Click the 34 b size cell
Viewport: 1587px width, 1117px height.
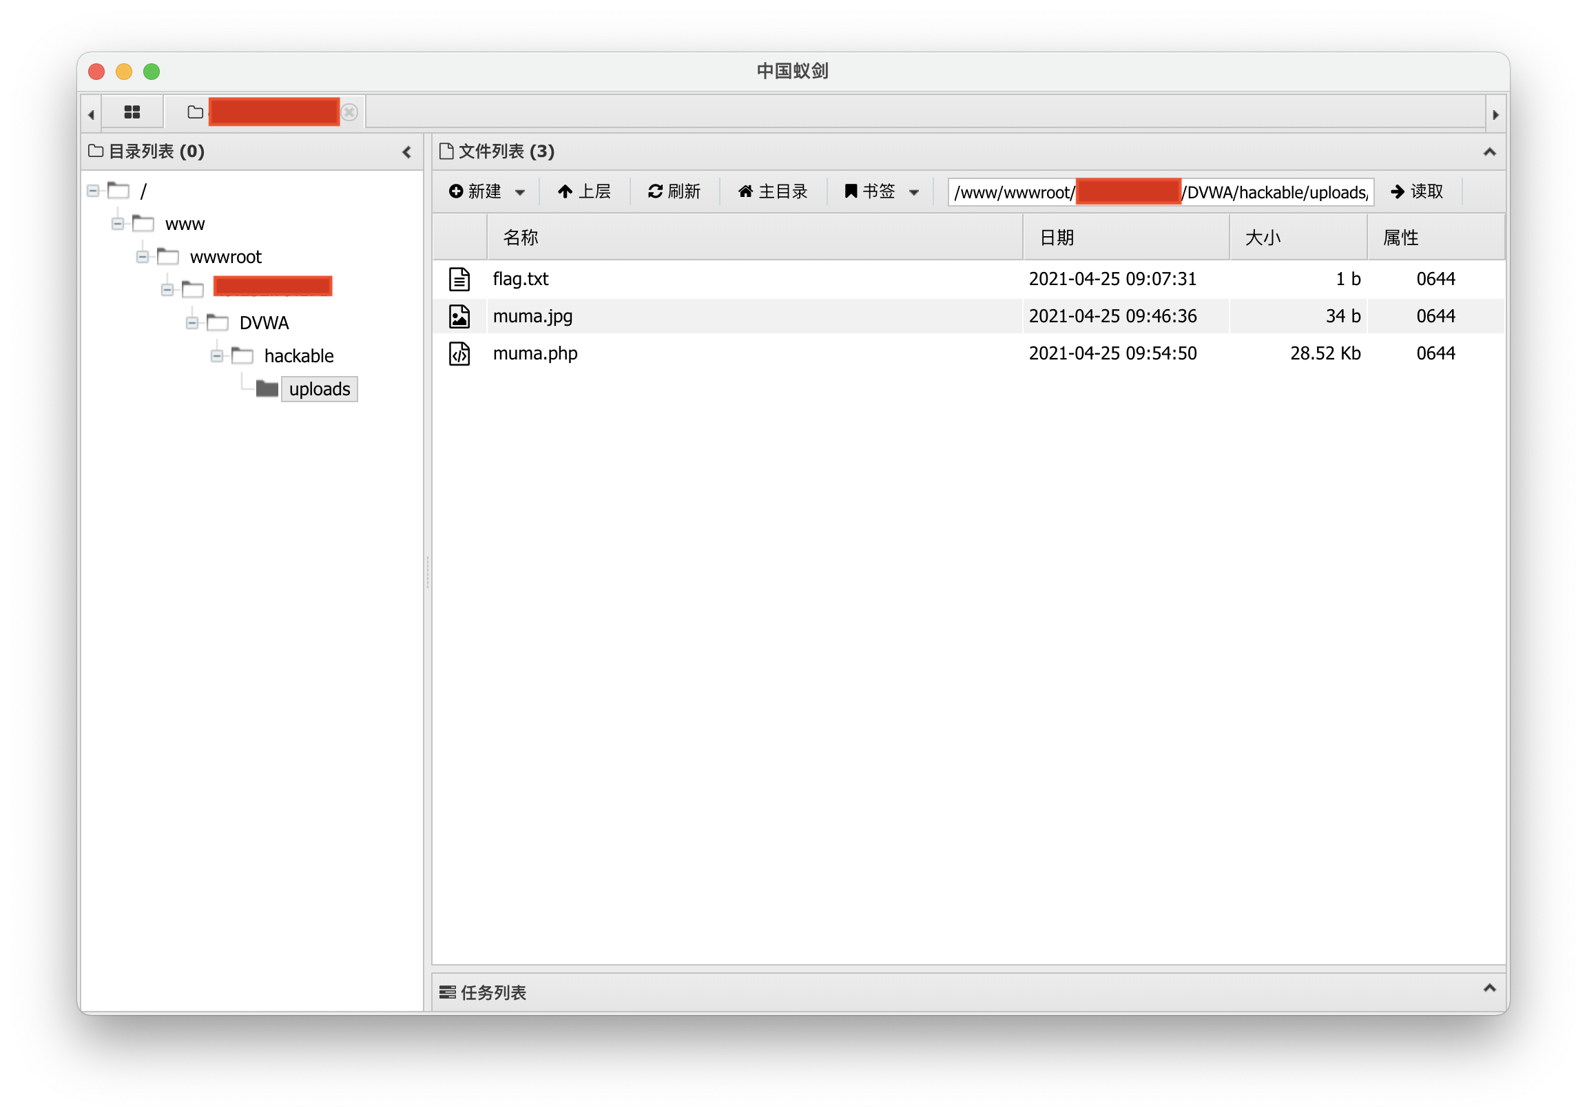point(1343,316)
